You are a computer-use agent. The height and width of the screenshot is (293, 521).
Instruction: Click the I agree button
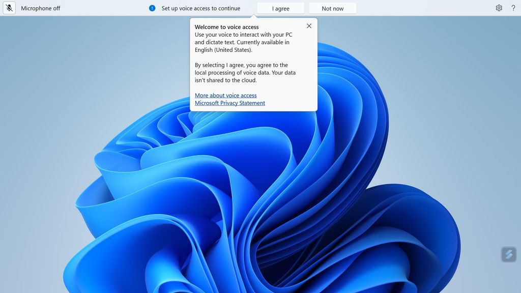point(280,8)
